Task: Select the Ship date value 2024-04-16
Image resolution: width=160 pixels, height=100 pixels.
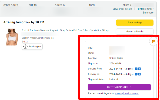Action: (115, 63)
